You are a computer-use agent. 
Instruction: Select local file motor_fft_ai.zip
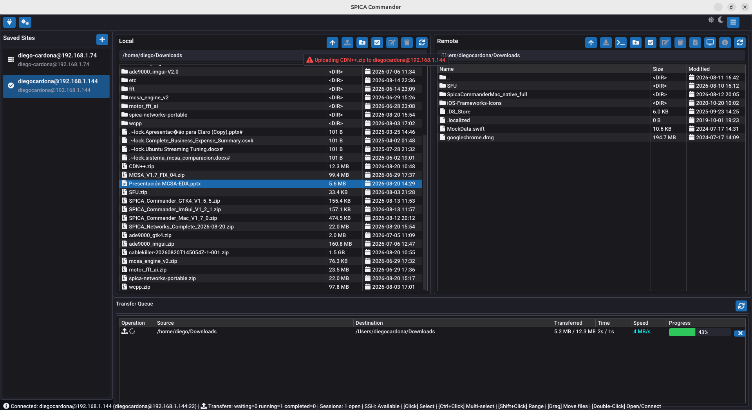coord(271,270)
